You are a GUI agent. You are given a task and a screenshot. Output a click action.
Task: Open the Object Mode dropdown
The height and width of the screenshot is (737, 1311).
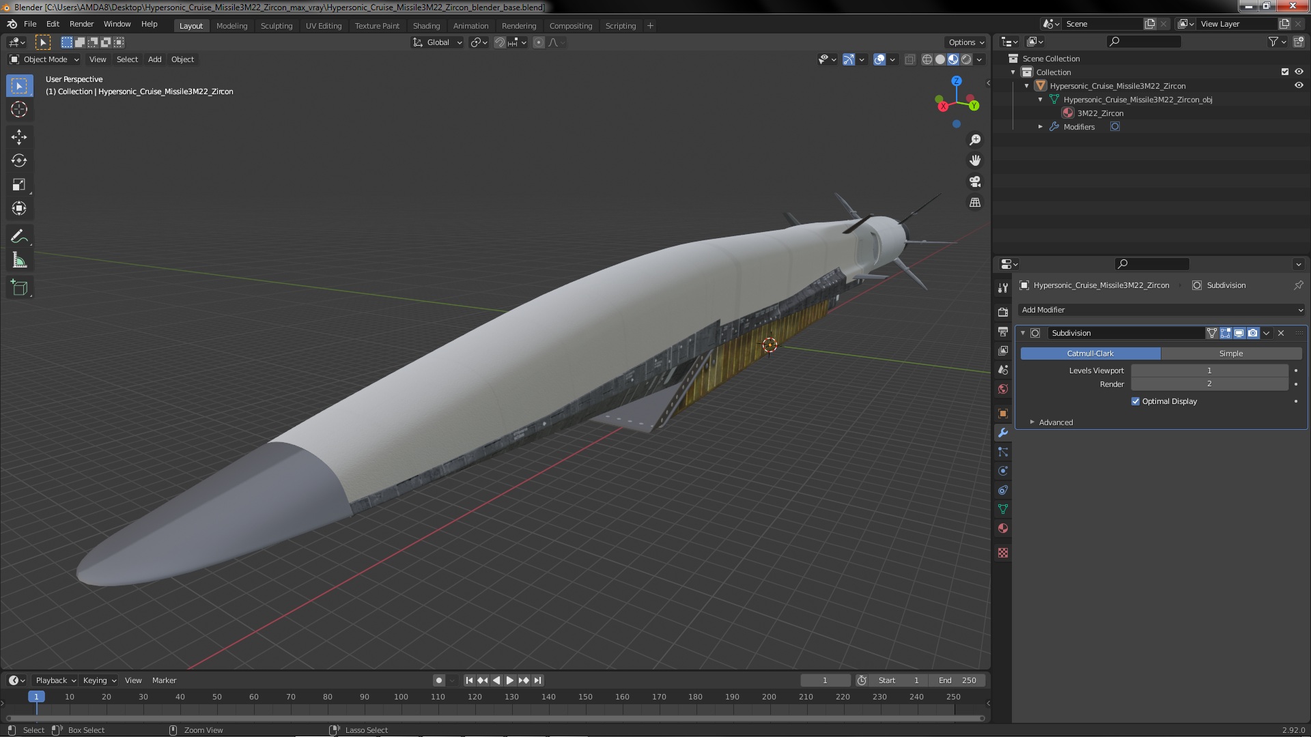44,59
